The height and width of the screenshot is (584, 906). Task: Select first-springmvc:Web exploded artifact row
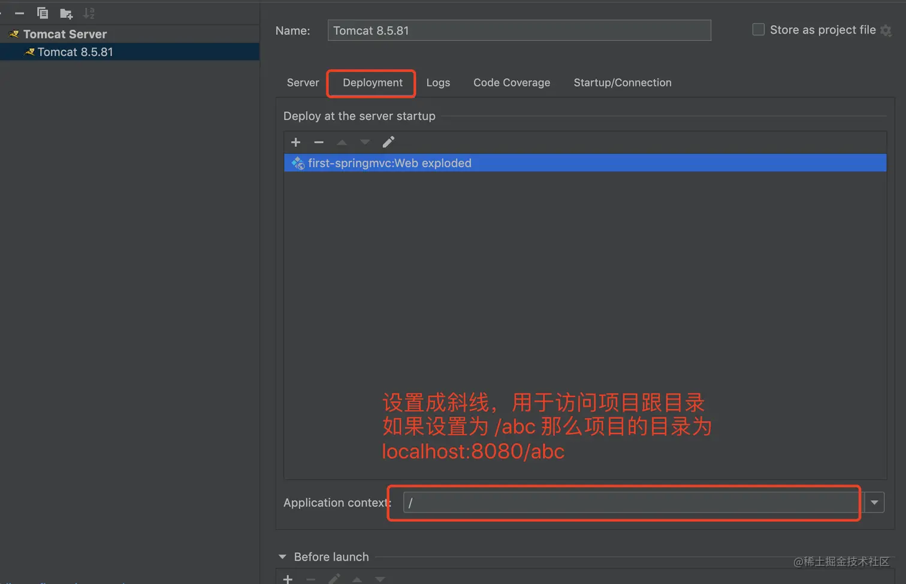[x=585, y=163]
